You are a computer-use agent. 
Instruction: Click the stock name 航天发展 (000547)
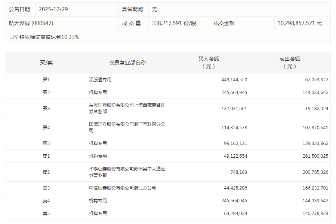click(x=31, y=23)
